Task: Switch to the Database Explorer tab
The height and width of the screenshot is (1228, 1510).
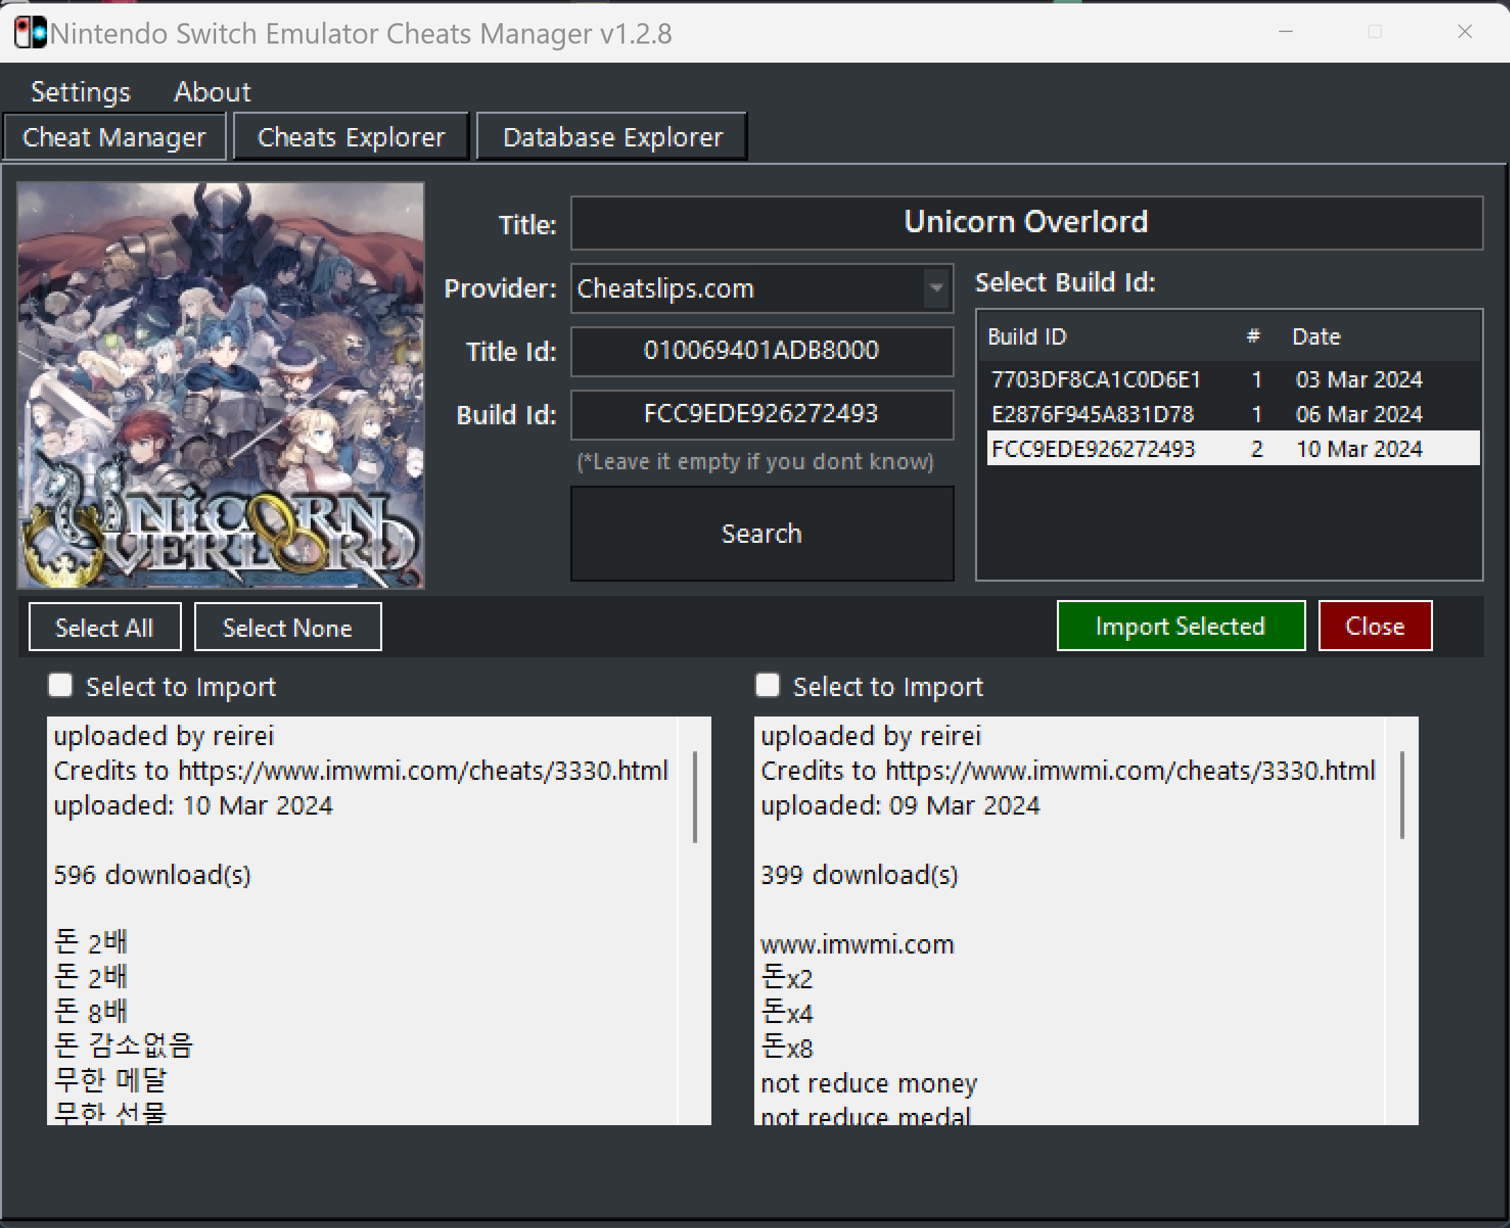Action: point(612,136)
